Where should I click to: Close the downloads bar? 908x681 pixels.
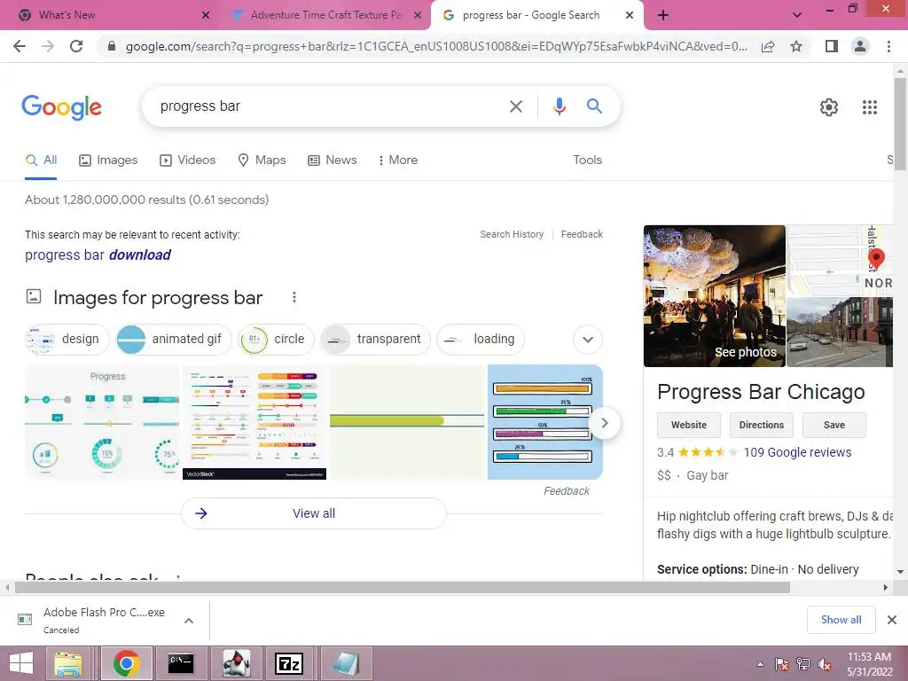pyautogui.click(x=892, y=620)
